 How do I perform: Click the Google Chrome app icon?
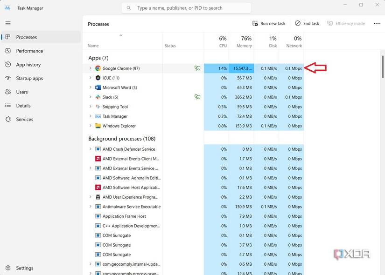click(x=98, y=68)
